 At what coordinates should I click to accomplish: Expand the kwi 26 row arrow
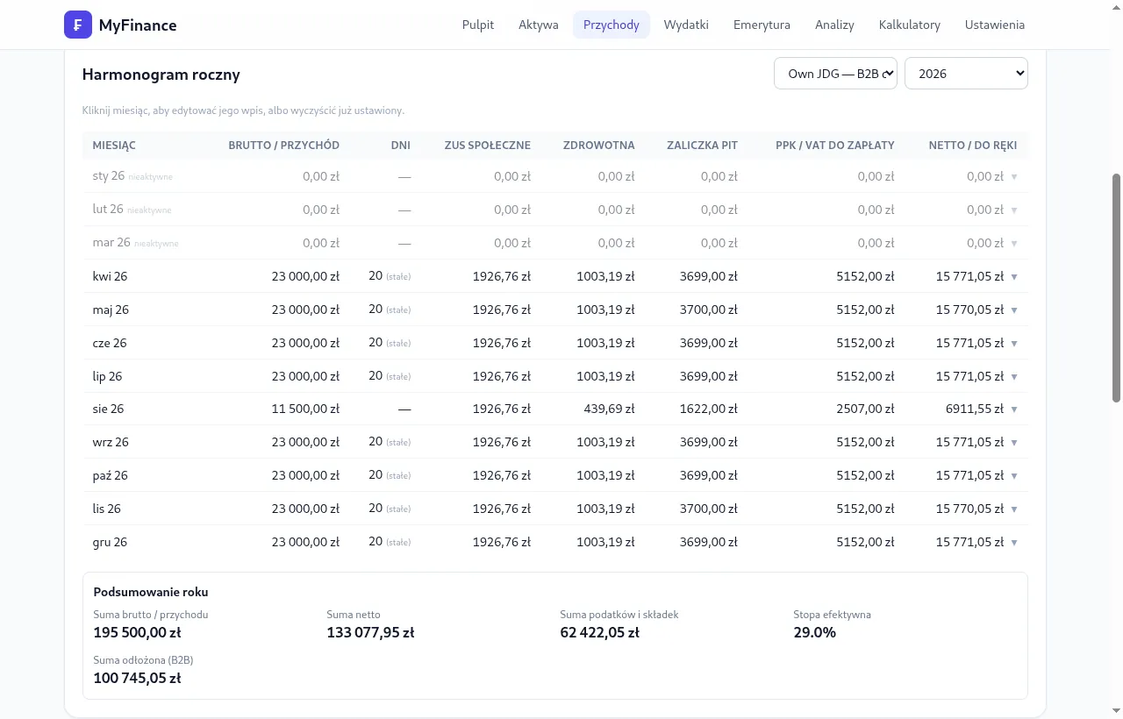[1014, 277]
